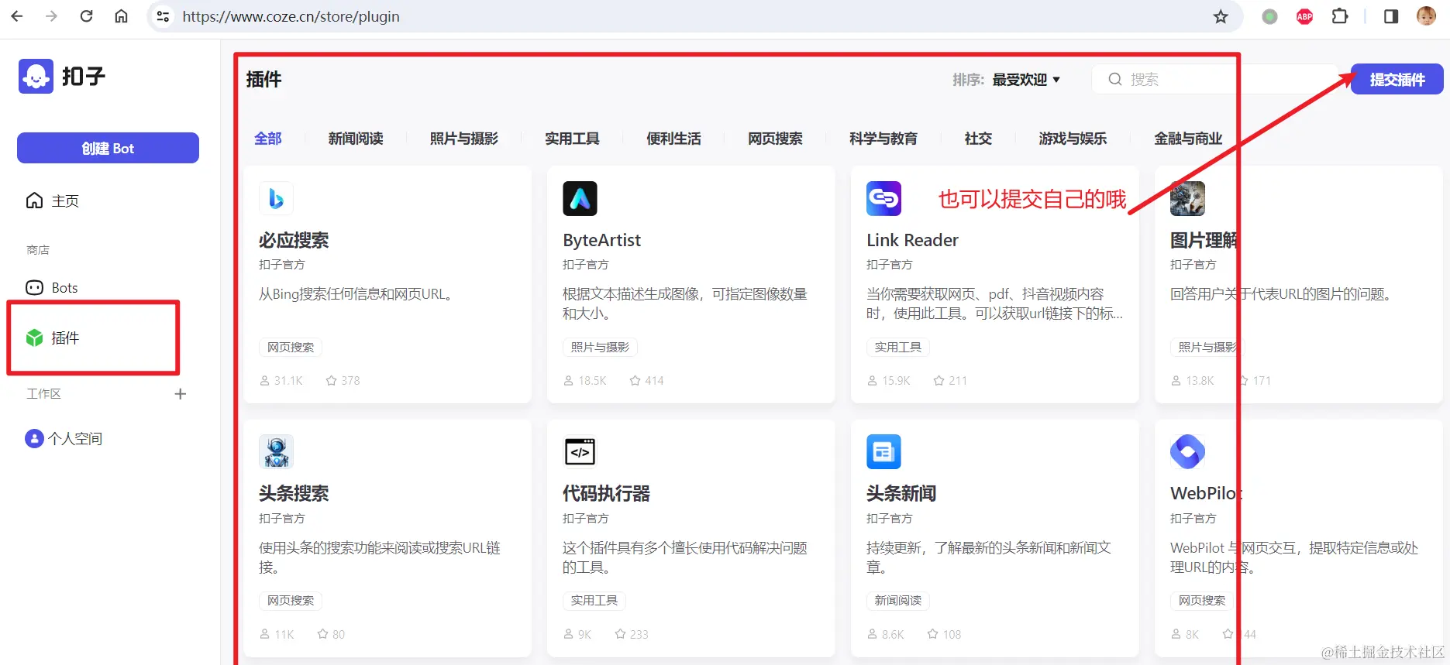Open the 头条新闻 plugin title

(901, 493)
